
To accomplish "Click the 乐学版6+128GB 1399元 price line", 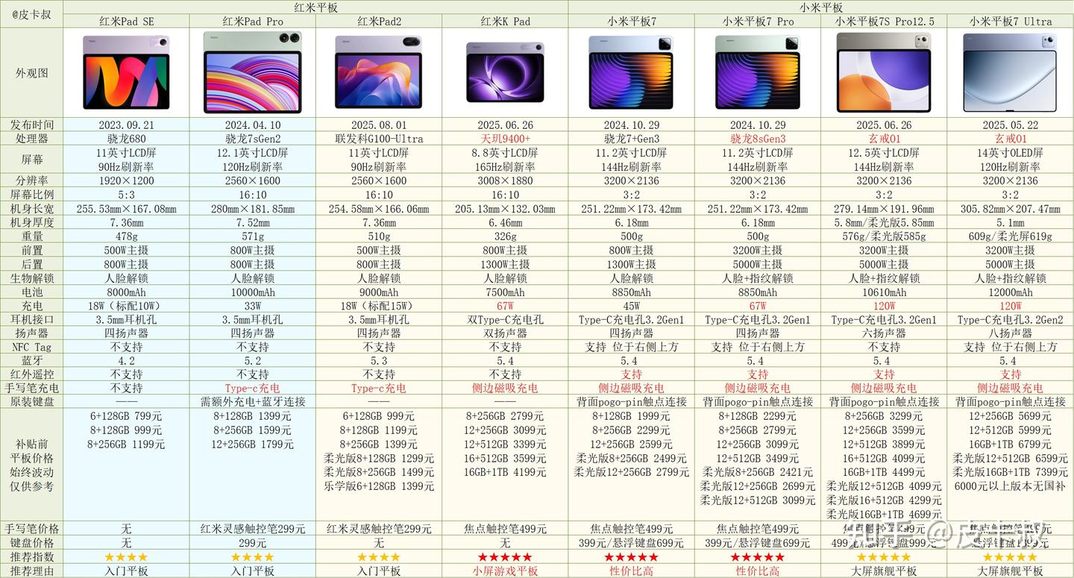I will pos(379,486).
